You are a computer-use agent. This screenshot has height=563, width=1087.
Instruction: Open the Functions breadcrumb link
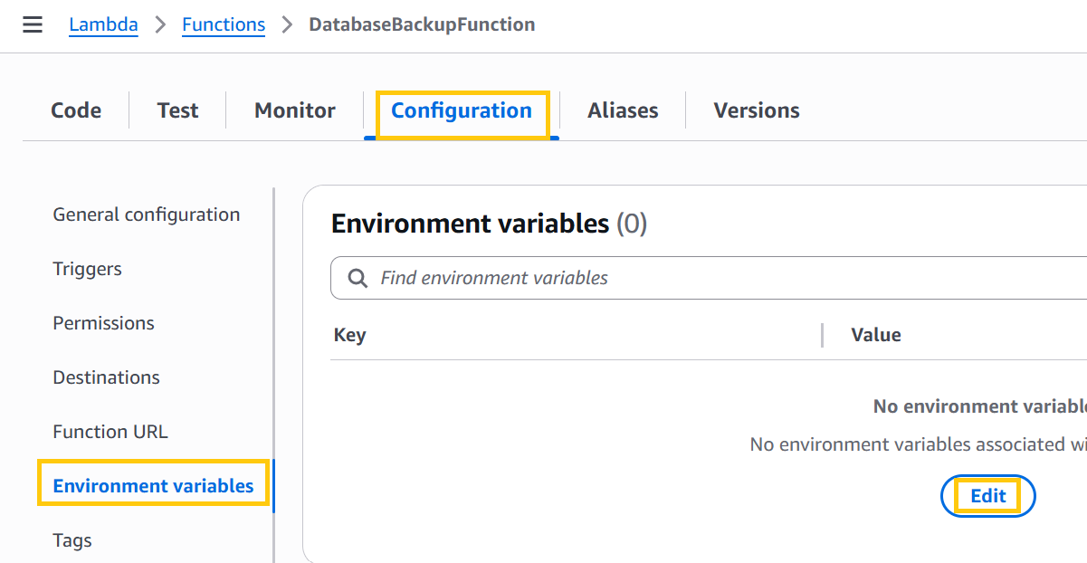click(x=224, y=24)
